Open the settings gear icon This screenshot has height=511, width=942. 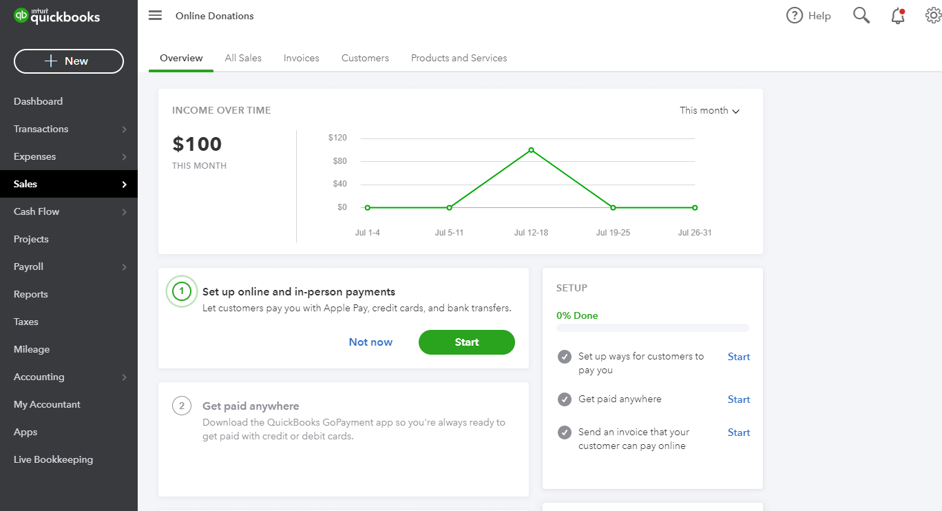click(x=933, y=16)
